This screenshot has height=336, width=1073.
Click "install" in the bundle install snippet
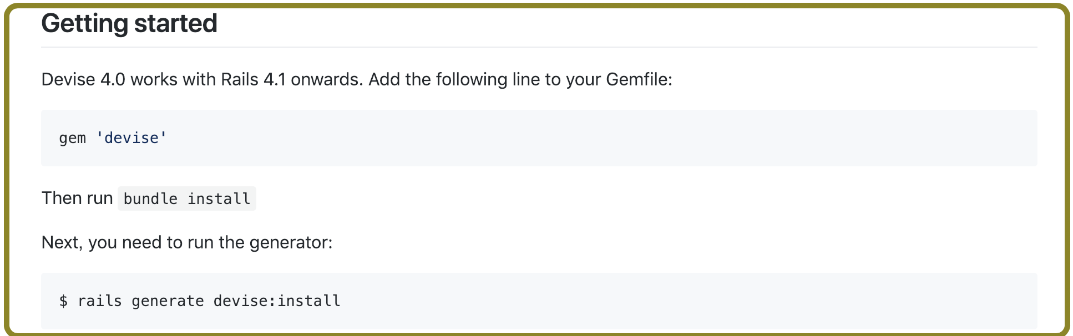[x=219, y=199]
